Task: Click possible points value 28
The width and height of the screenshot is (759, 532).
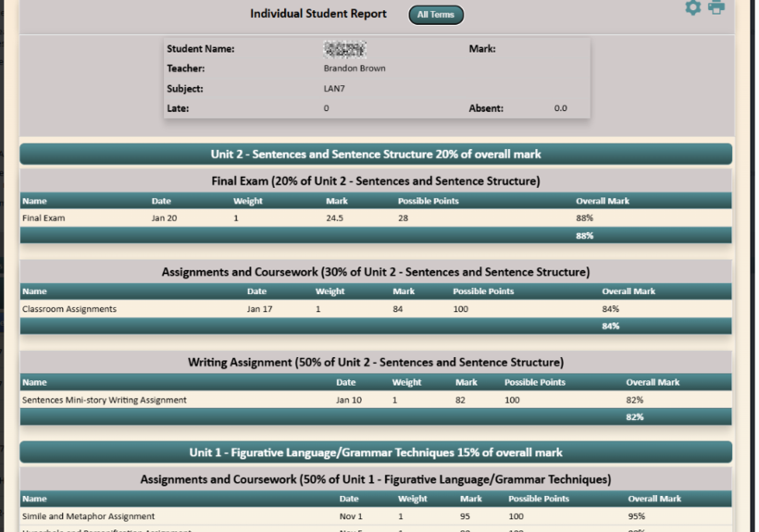Action: pos(404,218)
